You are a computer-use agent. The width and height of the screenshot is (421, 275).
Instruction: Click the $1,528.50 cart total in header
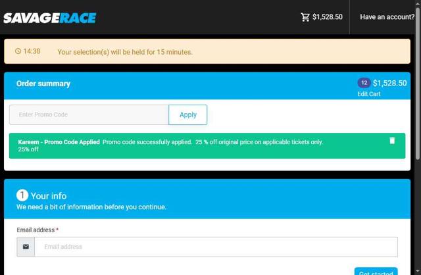tap(328, 17)
